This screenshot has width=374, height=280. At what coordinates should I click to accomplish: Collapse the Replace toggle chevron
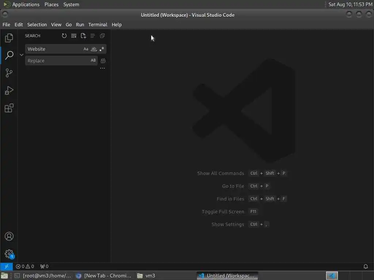22,55
